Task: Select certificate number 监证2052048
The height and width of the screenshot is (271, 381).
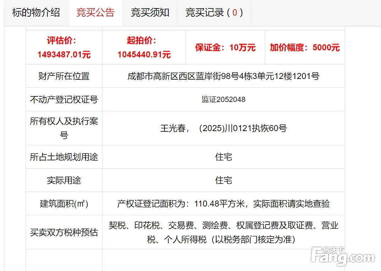Action: pos(223,100)
